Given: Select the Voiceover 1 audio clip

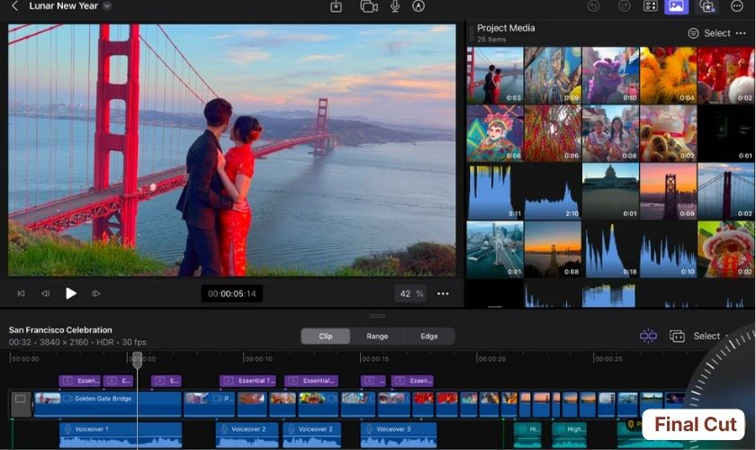Looking at the screenshot, I should pos(121,435).
